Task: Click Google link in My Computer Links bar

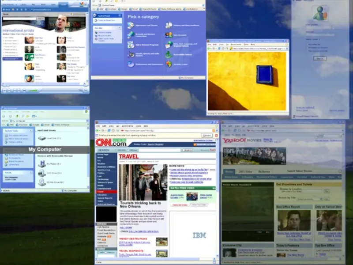Action: [x=34, y=125]
